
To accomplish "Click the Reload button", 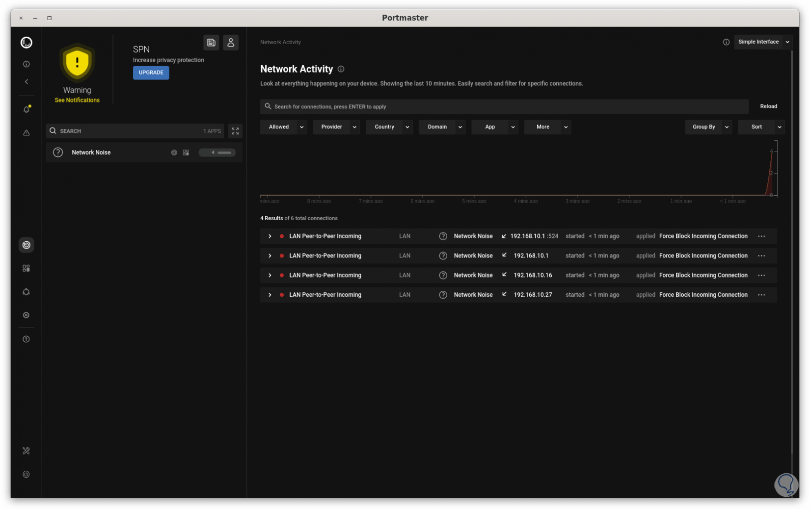I will (768, 106).
